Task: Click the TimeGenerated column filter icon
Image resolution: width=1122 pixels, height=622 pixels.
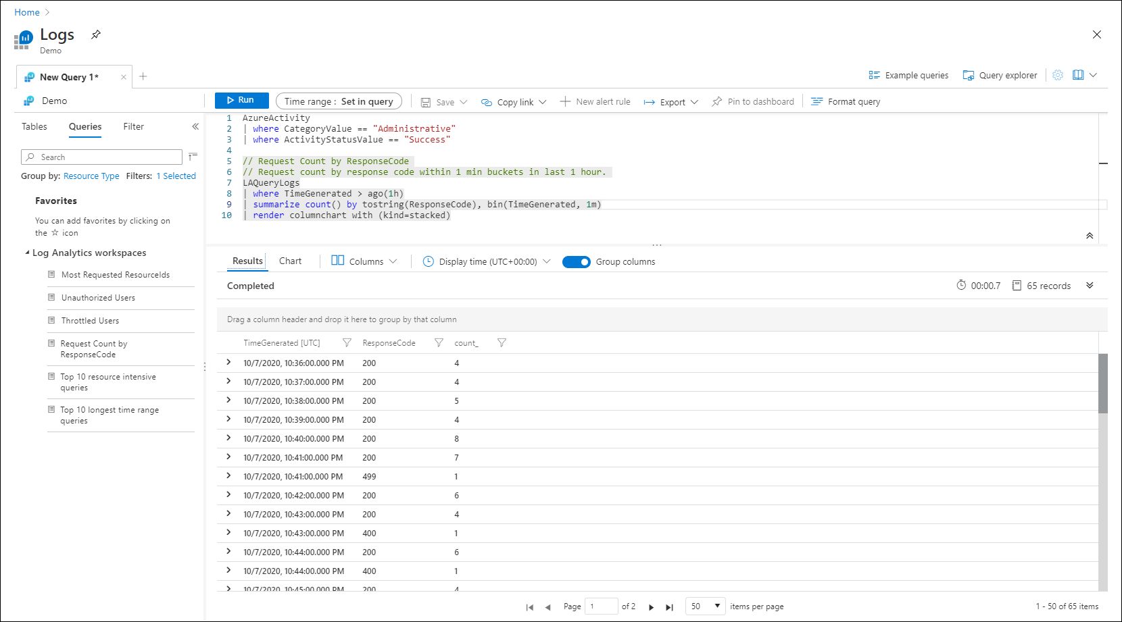Action: pos(347,343)
